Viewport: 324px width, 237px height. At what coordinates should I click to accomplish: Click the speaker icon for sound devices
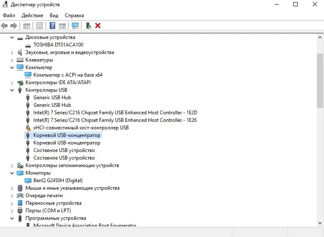click(20, 52)
